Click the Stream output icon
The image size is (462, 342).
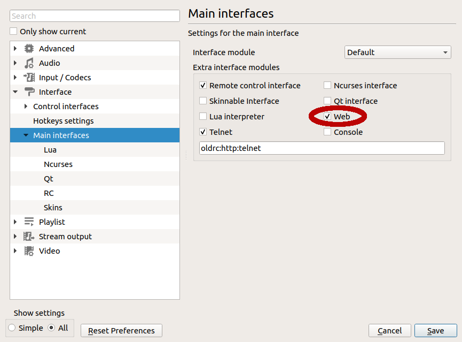click(29, 237)
